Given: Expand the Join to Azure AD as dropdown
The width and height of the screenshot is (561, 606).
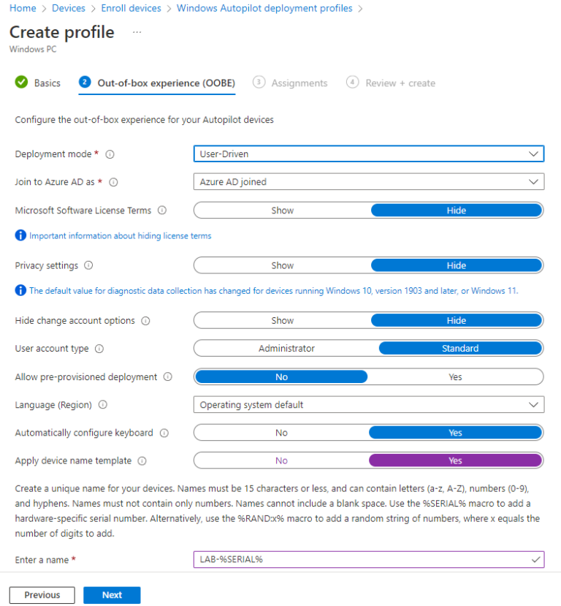Looking at the screenshot, I should click(368, 182).
